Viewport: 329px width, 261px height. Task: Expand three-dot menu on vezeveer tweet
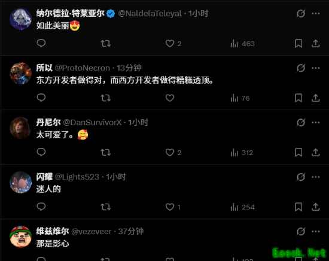[x=316, y=232]
